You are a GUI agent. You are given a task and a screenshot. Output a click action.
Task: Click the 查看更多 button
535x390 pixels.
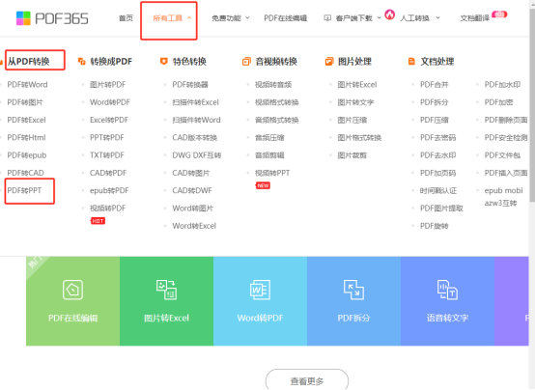tap(307, 380)
